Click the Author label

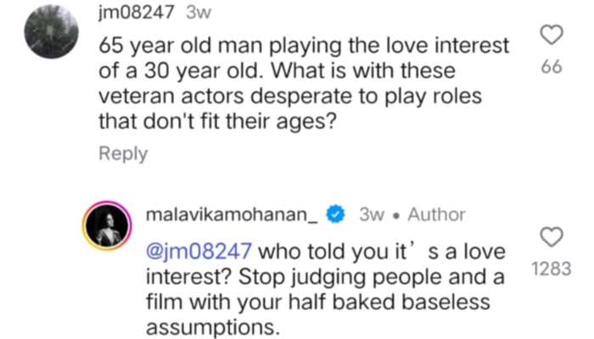(x=435, y=215)
